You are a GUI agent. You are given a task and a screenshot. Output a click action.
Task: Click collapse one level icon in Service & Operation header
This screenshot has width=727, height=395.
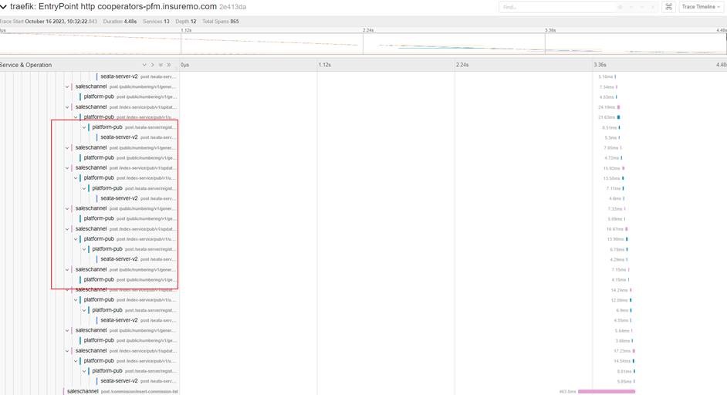[152, 65]
